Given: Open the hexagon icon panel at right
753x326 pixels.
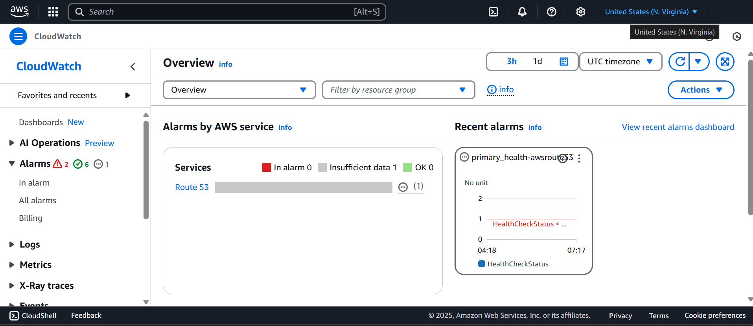Looking at the screenshot, I should [x=737, y=36].
